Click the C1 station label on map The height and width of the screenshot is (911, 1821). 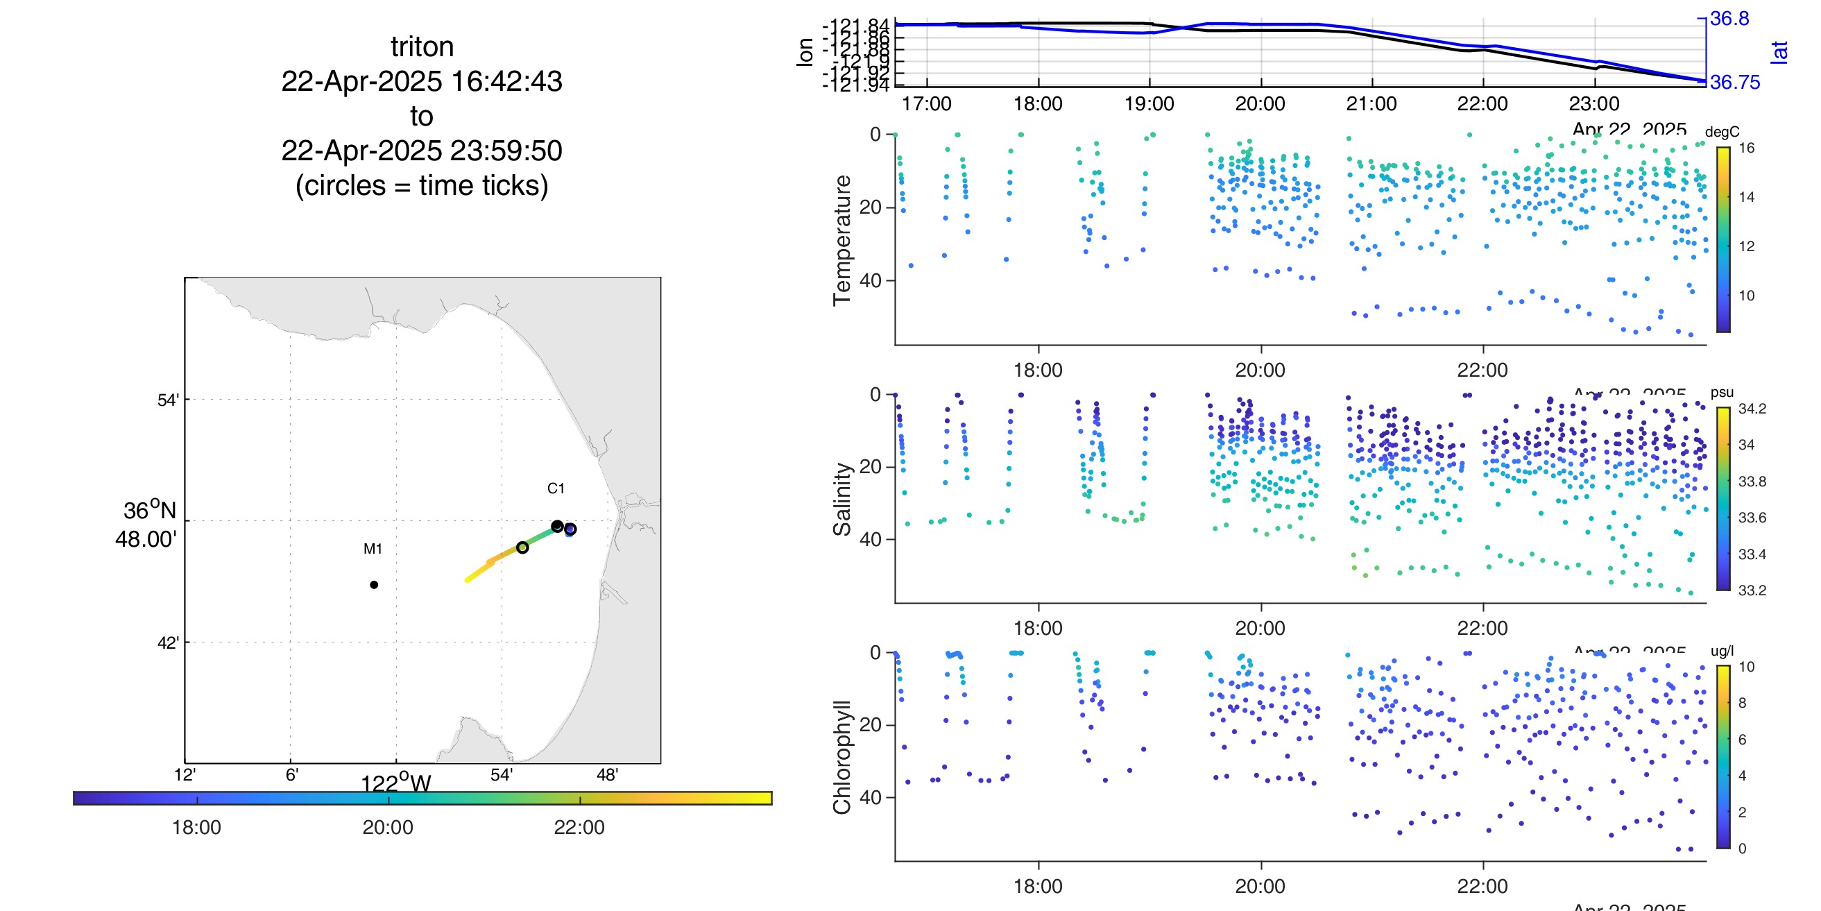[x=556, y=488]
